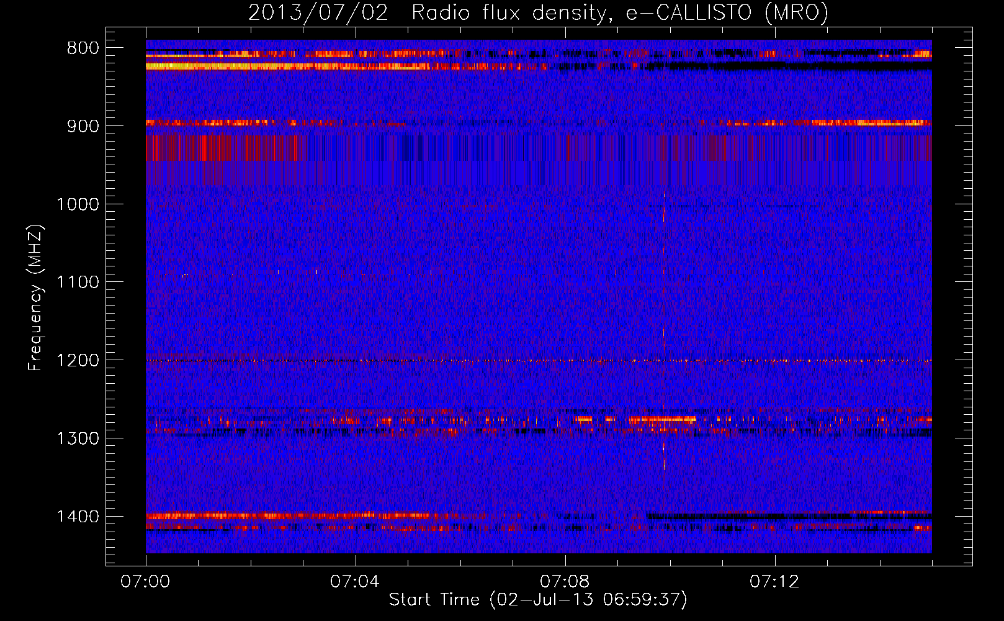Click the 07:12 time tick label
Screen dimensions: 1004x621
pos(774,582)
